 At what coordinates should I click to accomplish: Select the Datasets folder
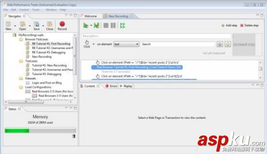pos(31,78)
